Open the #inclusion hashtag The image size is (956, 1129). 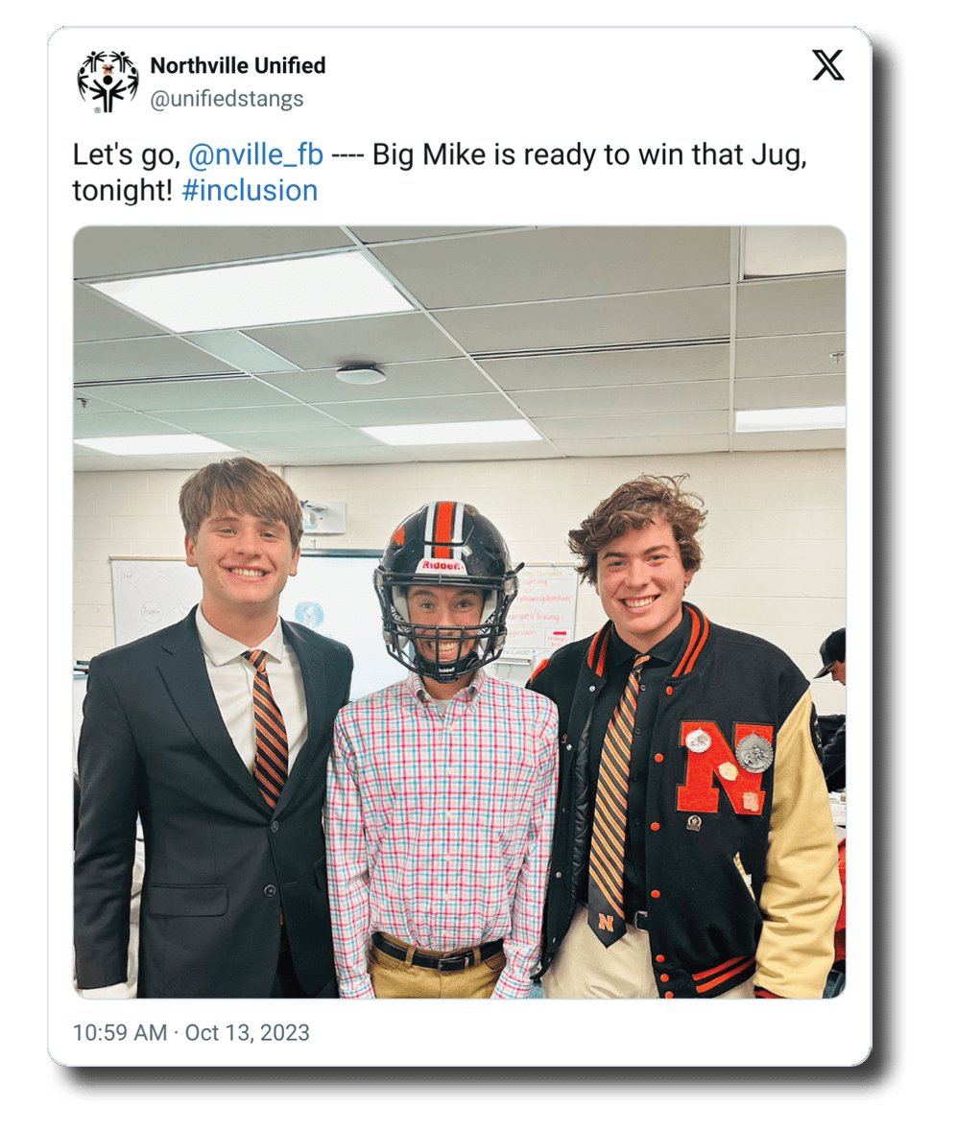click(250, 190)
